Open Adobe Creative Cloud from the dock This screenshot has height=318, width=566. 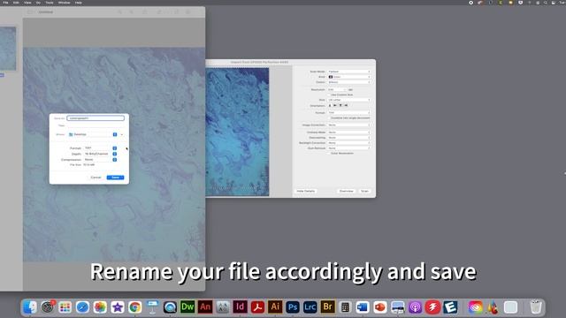tap(476, 307)
